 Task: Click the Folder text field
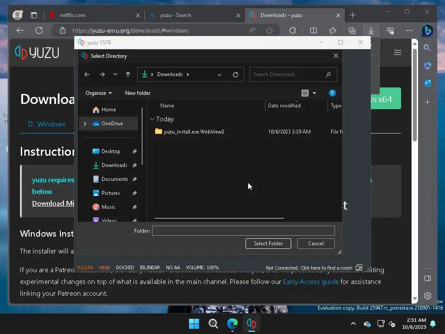[x=243, y=230]
